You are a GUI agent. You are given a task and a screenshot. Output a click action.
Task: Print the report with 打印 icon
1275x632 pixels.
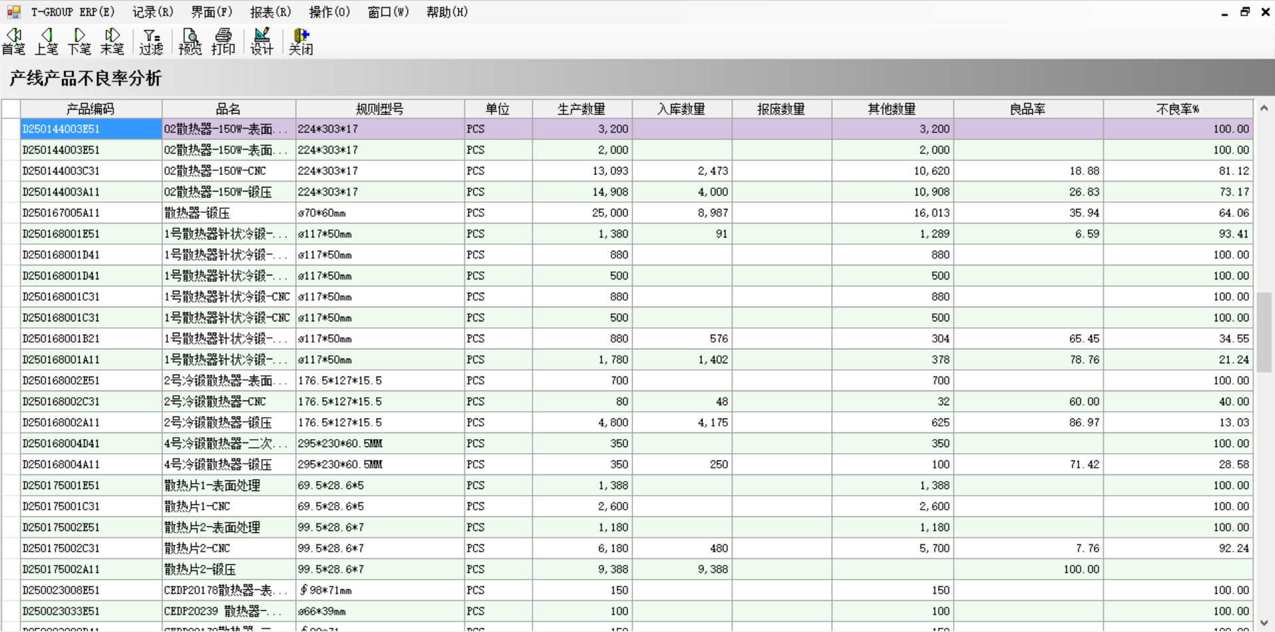pos(224,41)
